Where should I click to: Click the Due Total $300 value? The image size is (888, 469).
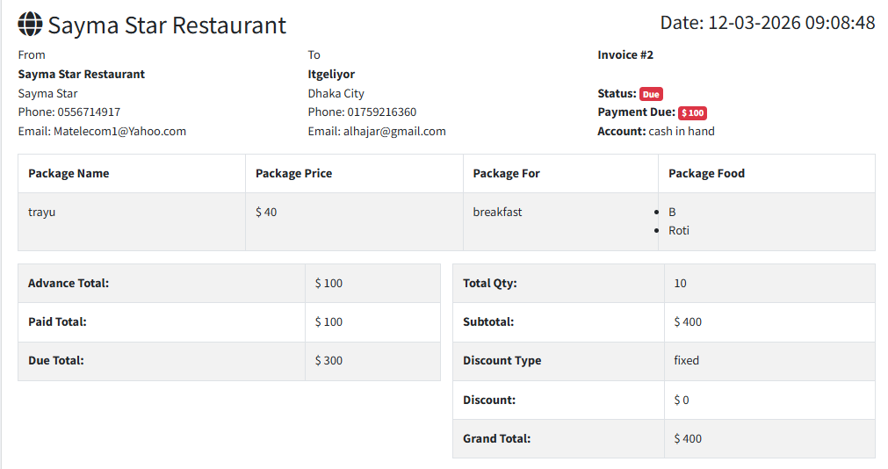click(x=328, y=360)
